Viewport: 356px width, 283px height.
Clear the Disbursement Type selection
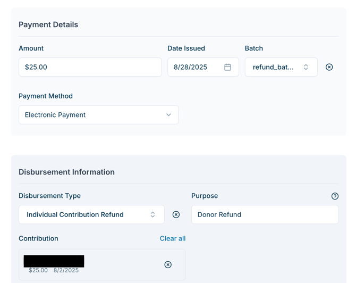176,214
